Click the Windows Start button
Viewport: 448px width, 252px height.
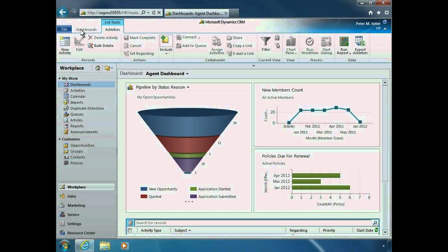click(65, 245)
